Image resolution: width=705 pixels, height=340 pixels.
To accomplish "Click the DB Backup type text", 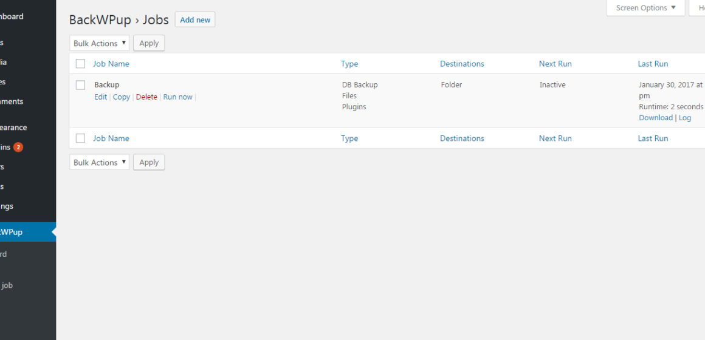I will click(x=360, y=85).
